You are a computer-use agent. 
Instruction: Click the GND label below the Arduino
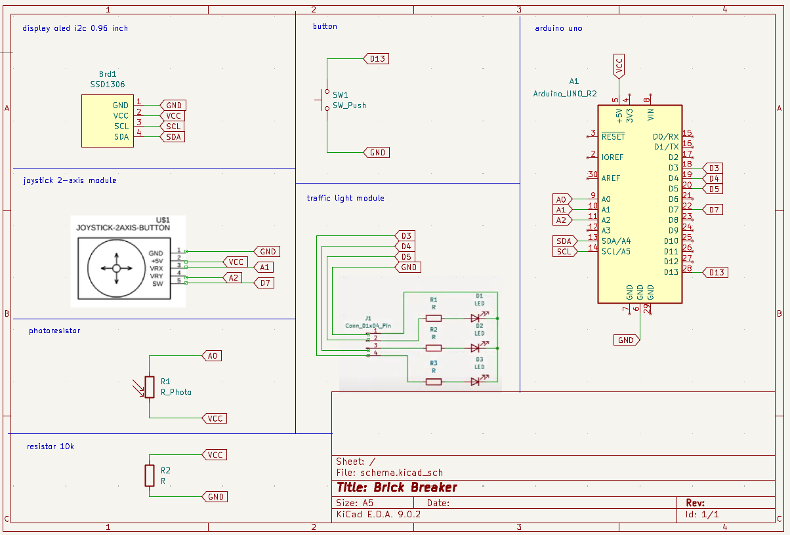(625, 340)
